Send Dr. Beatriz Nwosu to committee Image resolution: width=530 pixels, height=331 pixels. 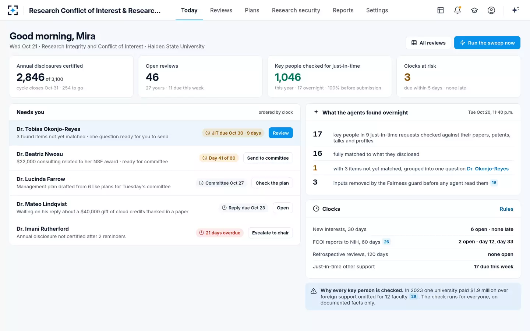pos(268,158)
